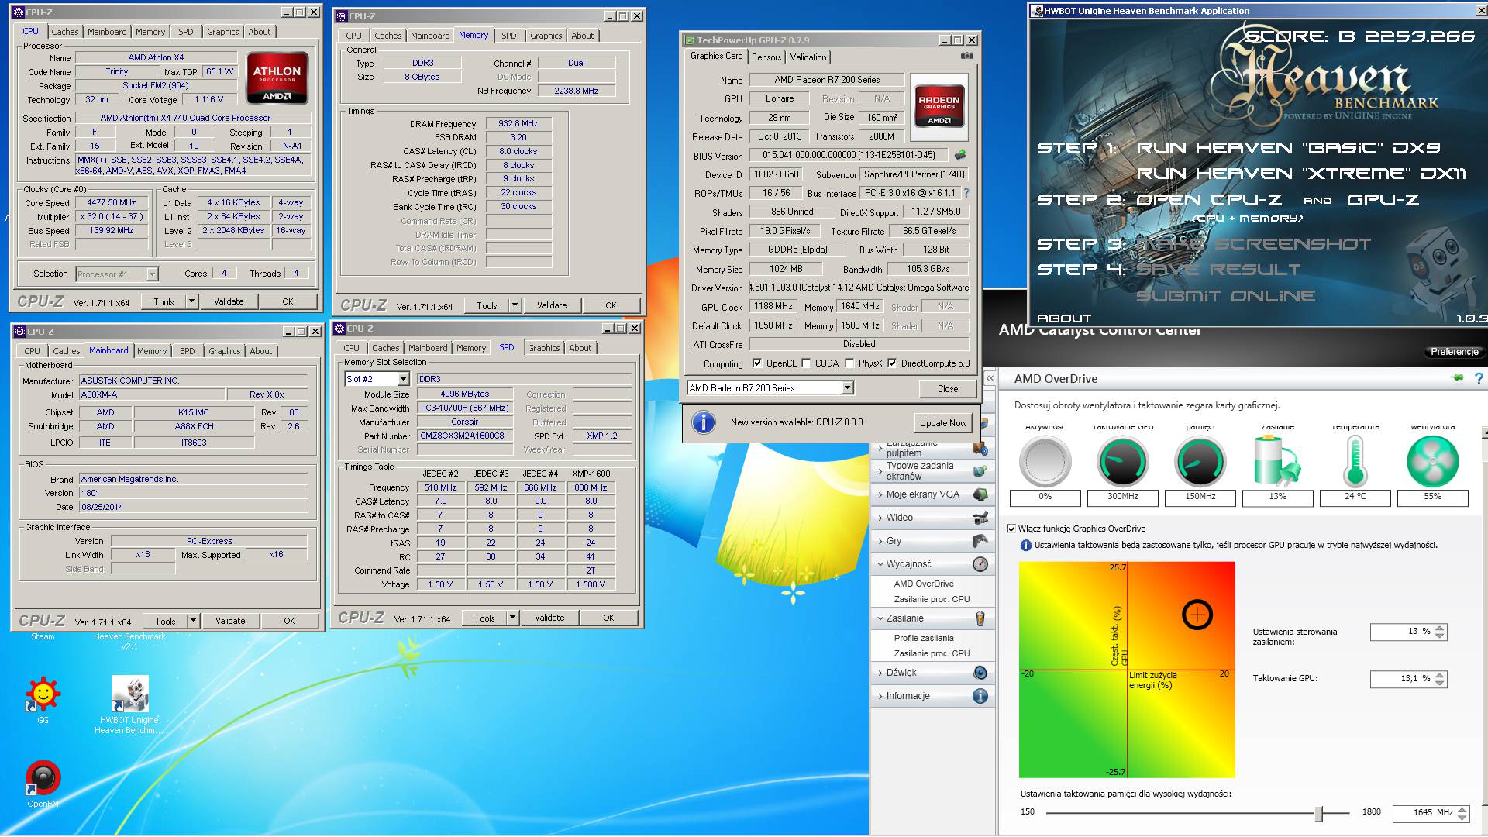Click the thermometer icon showing 24 °C
The image size is (1488, 837).
pyautogui.click(x=1355, y=460)
